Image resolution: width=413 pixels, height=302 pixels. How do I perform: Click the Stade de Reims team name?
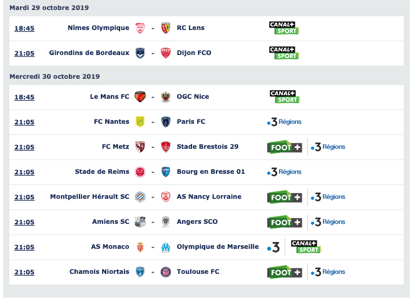pyautogui.click(x=102, y=172)
